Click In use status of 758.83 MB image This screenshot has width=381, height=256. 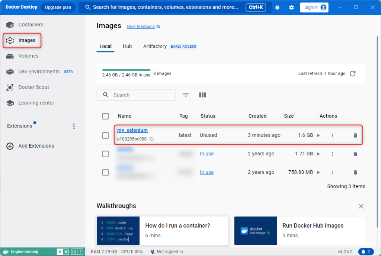(x=207, y=172)
